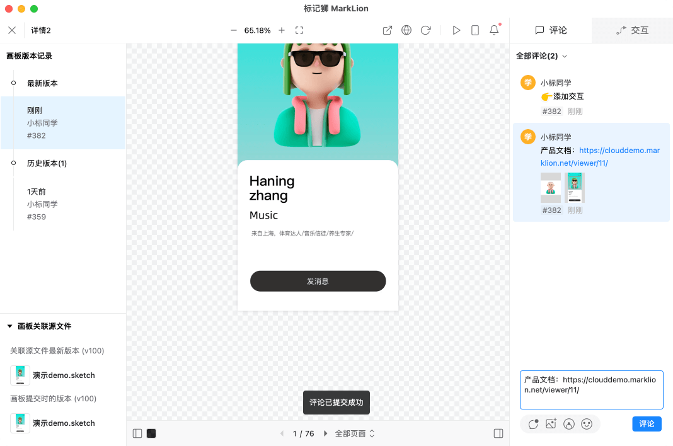Open the 全部页面 page selector

click(355, 433)
